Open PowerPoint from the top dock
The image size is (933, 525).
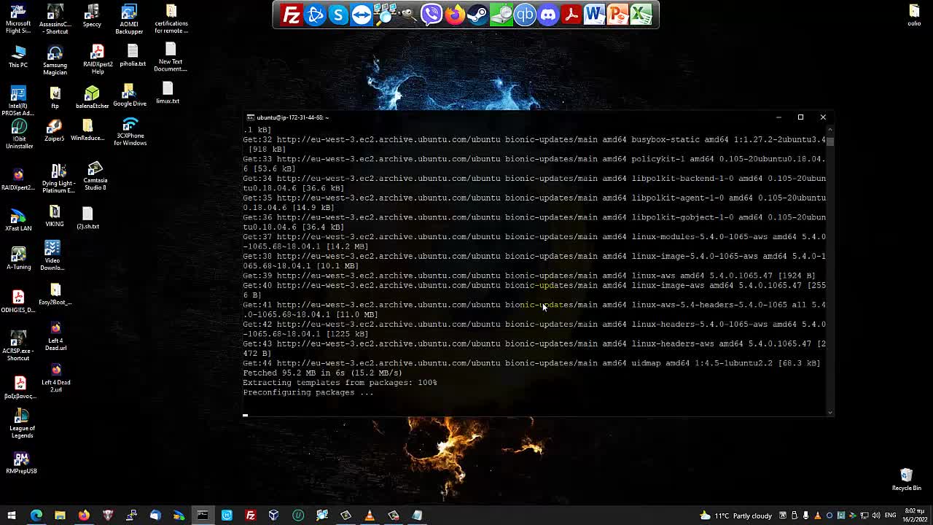[618, 15]
